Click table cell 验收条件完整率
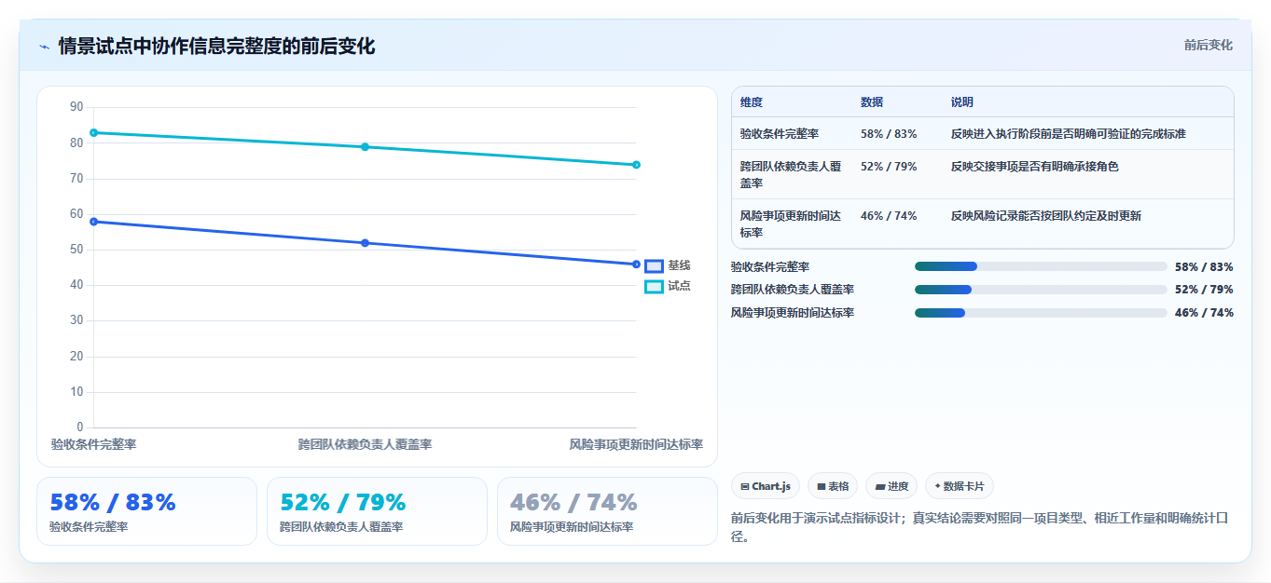 pos(780,134)
